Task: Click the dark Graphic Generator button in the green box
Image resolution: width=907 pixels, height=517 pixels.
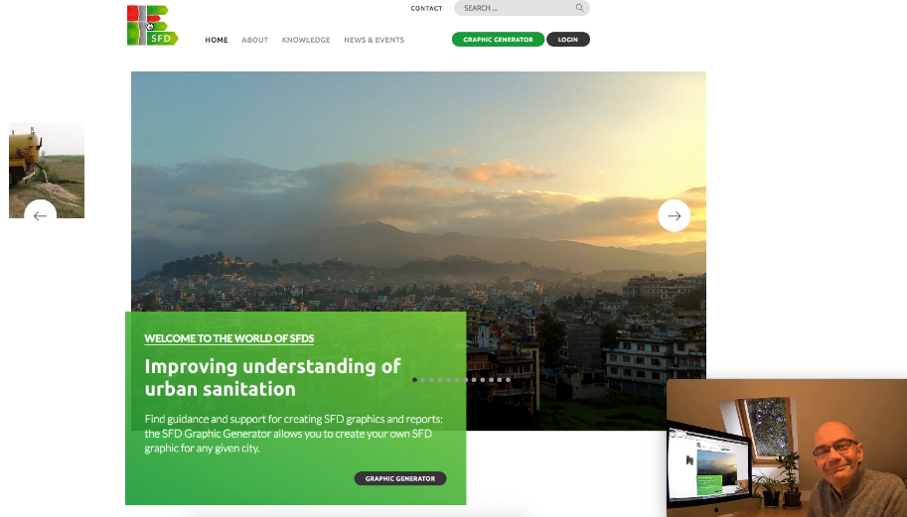Action: pyautogui.click(x=400, y=478)
